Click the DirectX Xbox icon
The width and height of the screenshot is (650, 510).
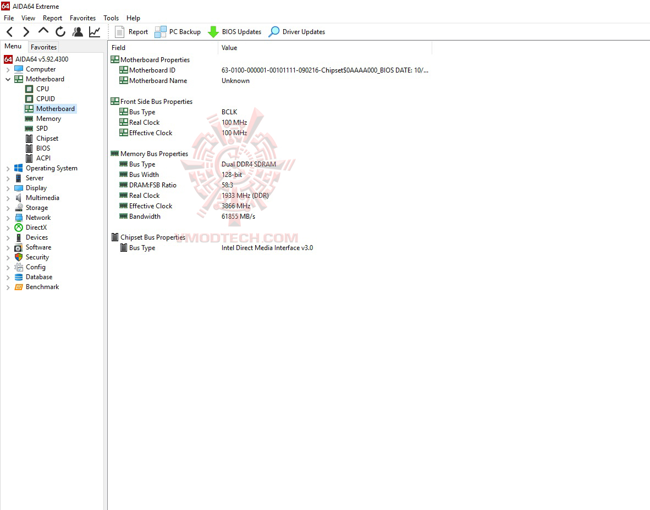point(19,228)
